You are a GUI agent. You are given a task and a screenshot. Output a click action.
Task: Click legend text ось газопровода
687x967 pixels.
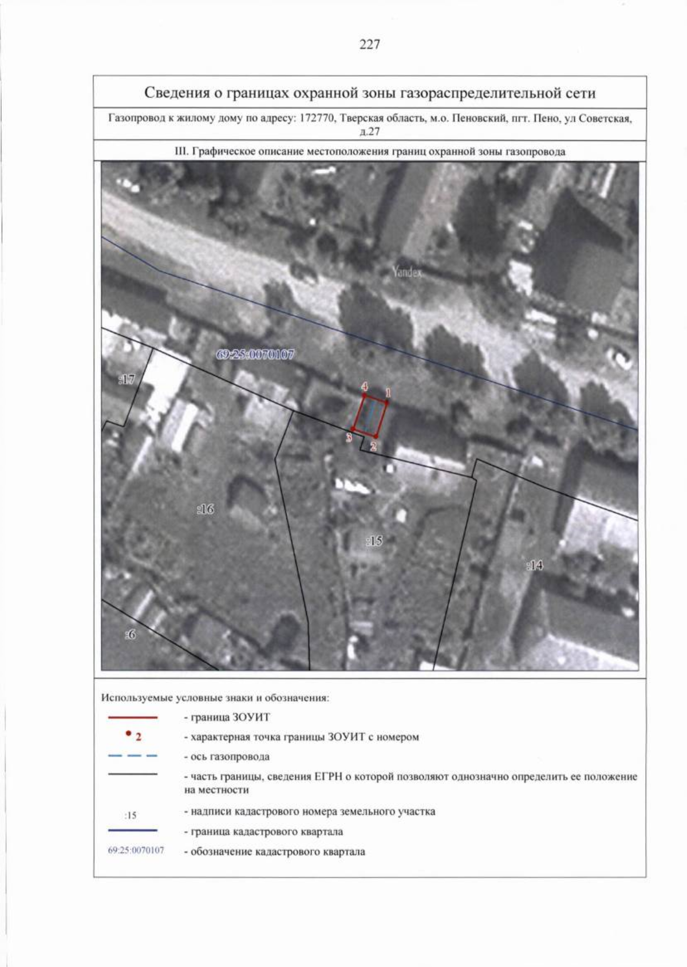click(227, 757)
